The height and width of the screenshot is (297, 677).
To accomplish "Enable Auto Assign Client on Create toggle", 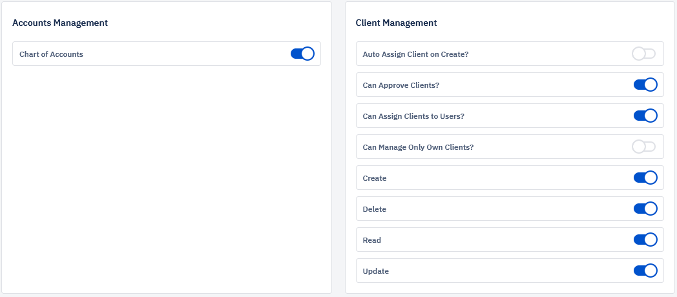I will tap(644, 54).
